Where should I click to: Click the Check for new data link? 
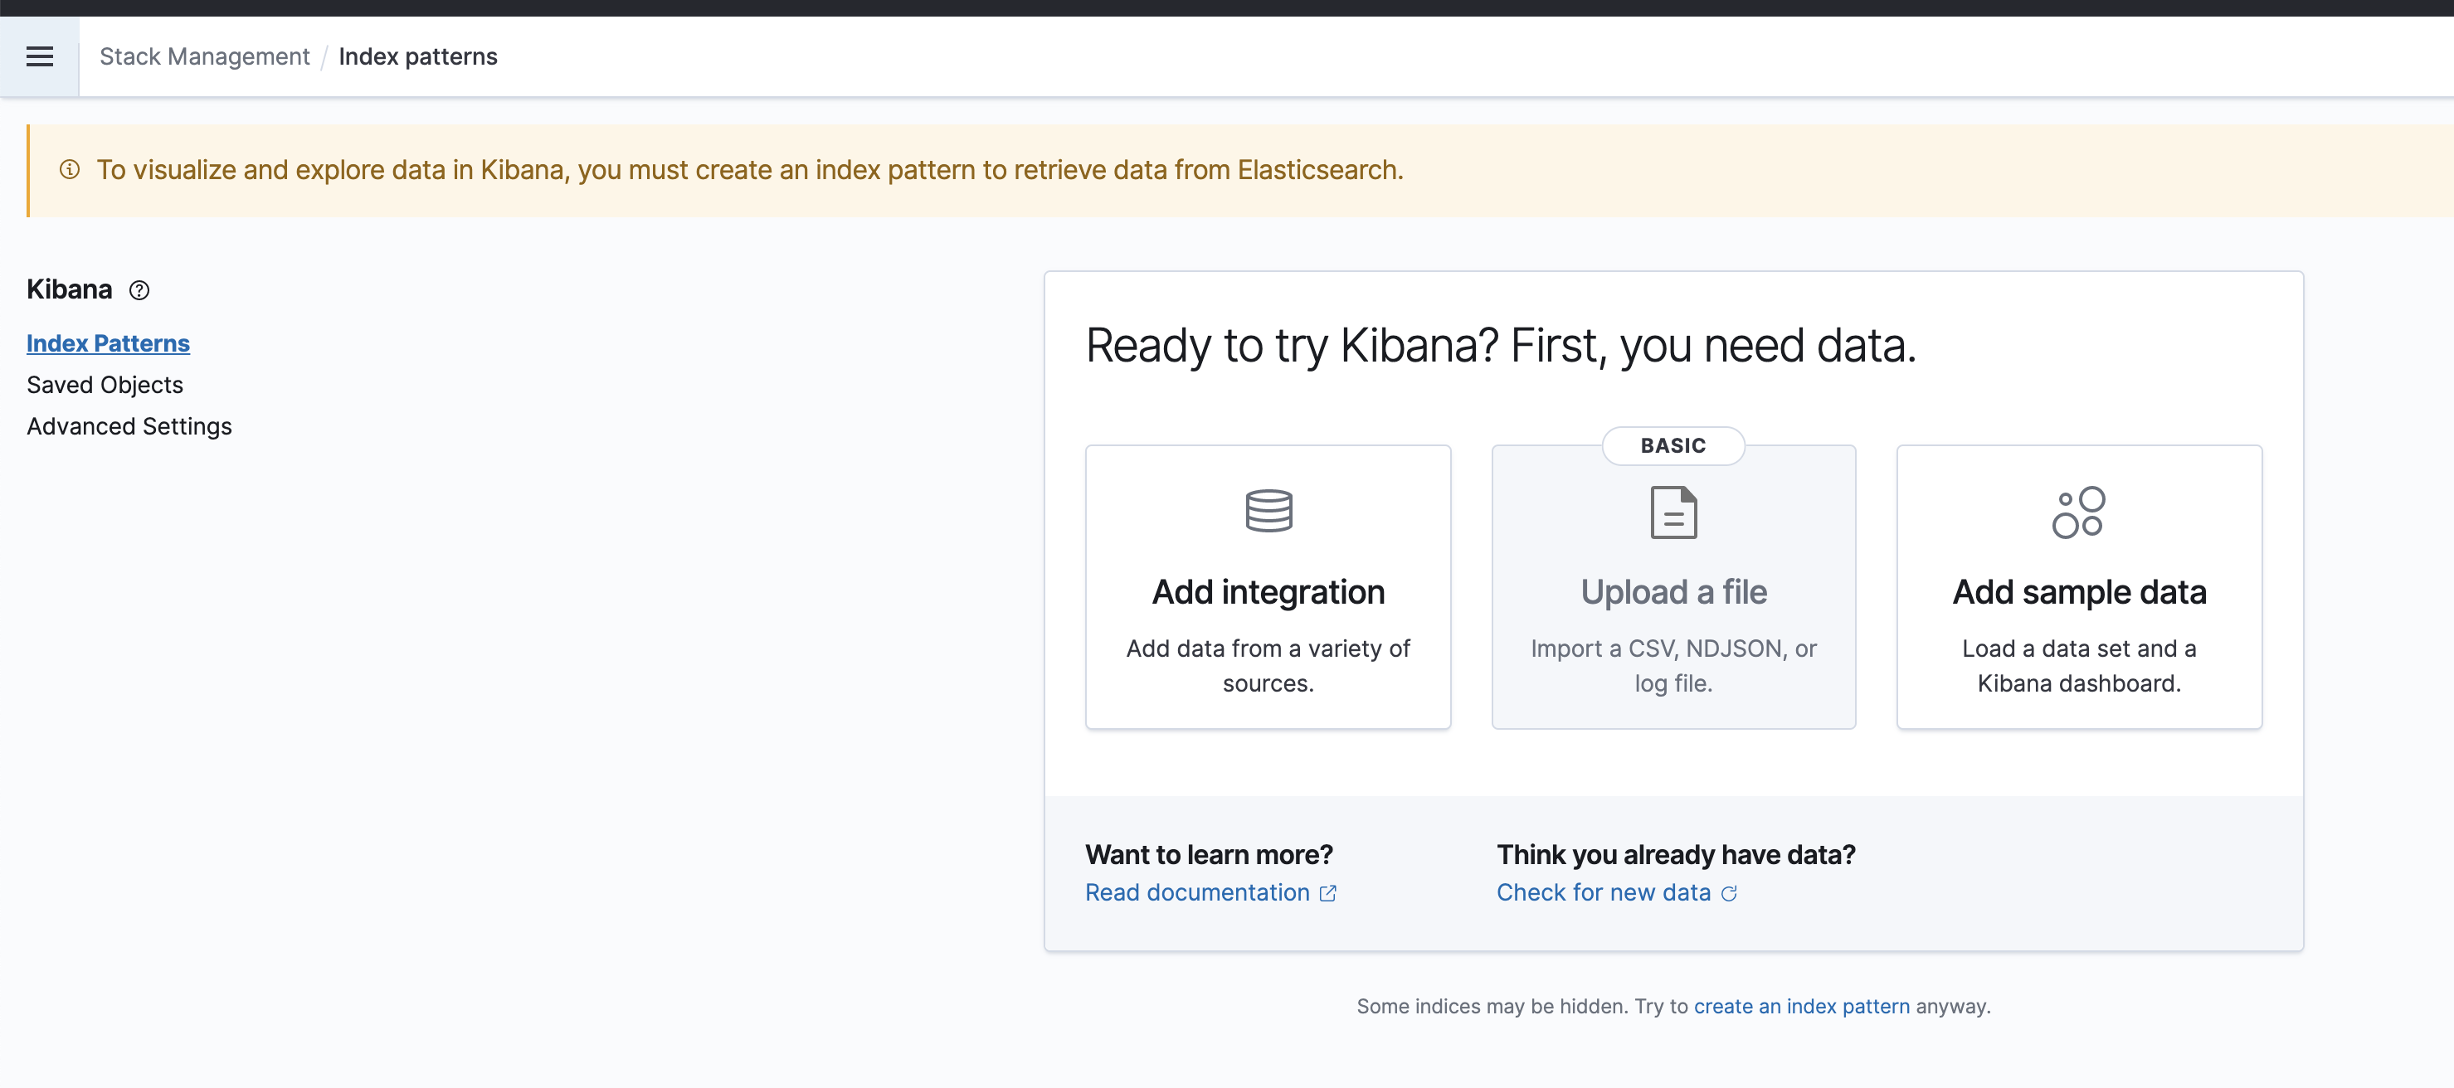point(1604,893)
